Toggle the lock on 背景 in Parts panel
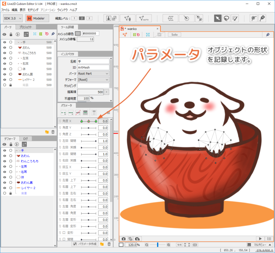Viewport: 275px width, 253px height. click(x=10, y=85)
